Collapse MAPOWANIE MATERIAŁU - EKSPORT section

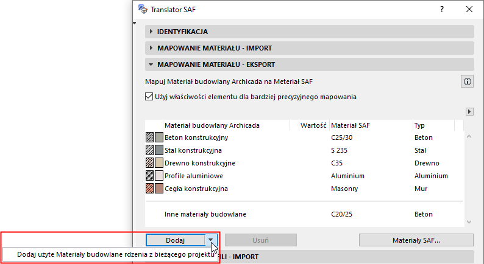[x=310, y=64]
